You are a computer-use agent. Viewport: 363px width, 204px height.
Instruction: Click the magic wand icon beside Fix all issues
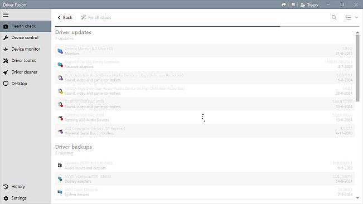click(84, 18)
